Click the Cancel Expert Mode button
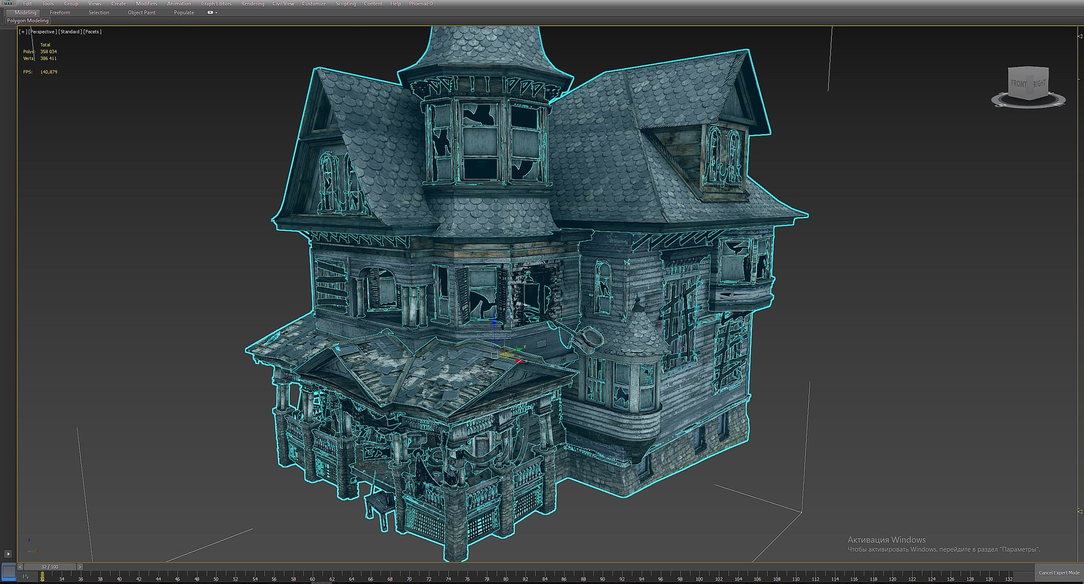This screenshot has width=1084, height=584. click(x=1059, y=573)
